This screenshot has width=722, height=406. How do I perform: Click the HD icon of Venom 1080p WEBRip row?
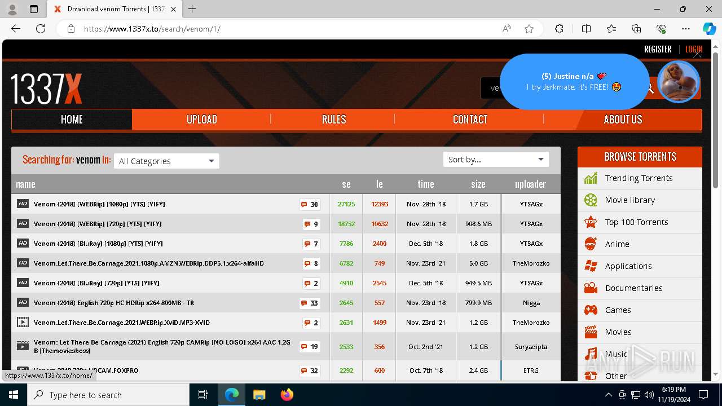pos(23,204)
